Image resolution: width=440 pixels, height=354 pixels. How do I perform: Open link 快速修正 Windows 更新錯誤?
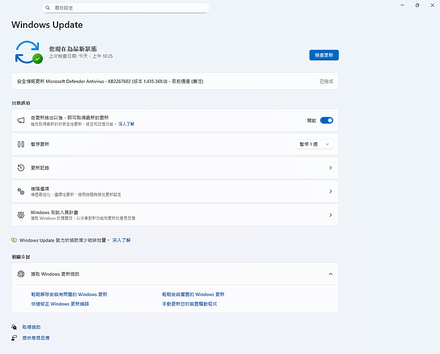60,304
